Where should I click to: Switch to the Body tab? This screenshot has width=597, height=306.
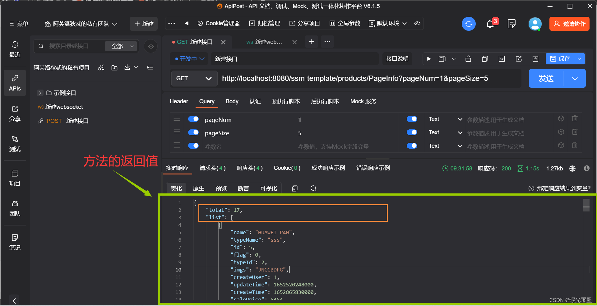tap(232, 101)
